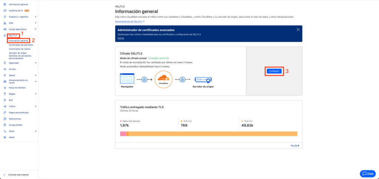
Task: Click the DNS network icon
Action: point(5,23)
